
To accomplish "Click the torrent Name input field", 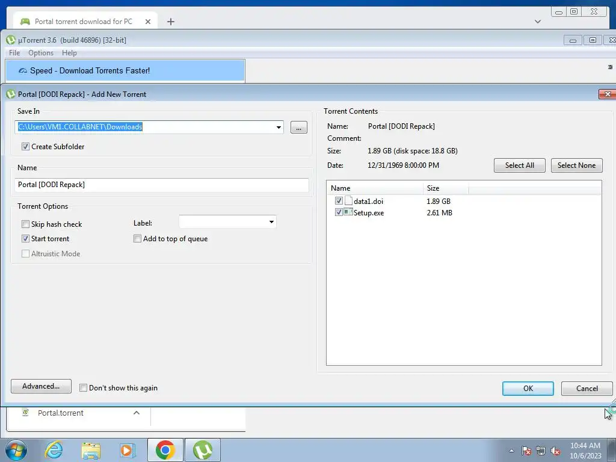I will point(162,185).
